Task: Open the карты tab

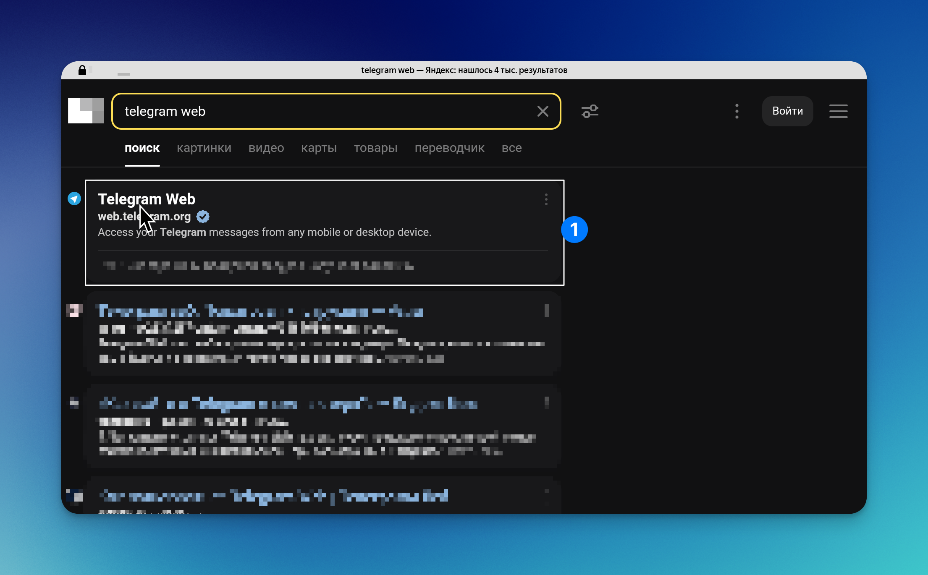Action: point(319,148)
